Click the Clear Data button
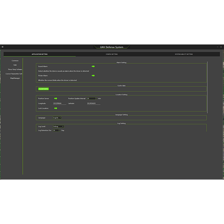 [43, 89]
